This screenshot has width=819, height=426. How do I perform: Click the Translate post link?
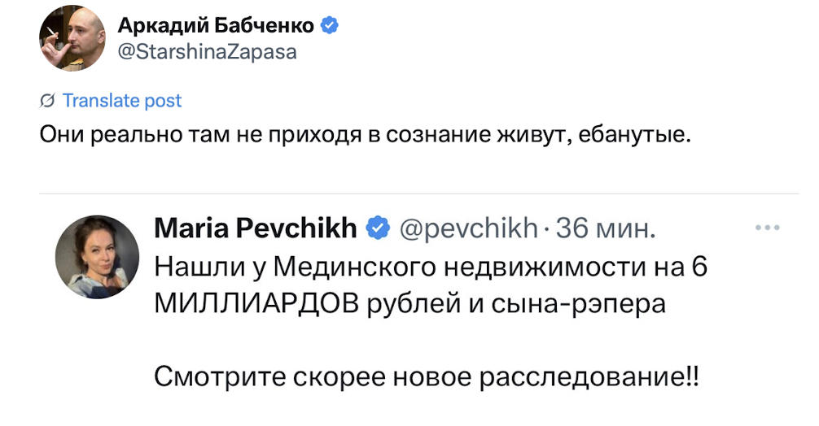pos(122,101)
